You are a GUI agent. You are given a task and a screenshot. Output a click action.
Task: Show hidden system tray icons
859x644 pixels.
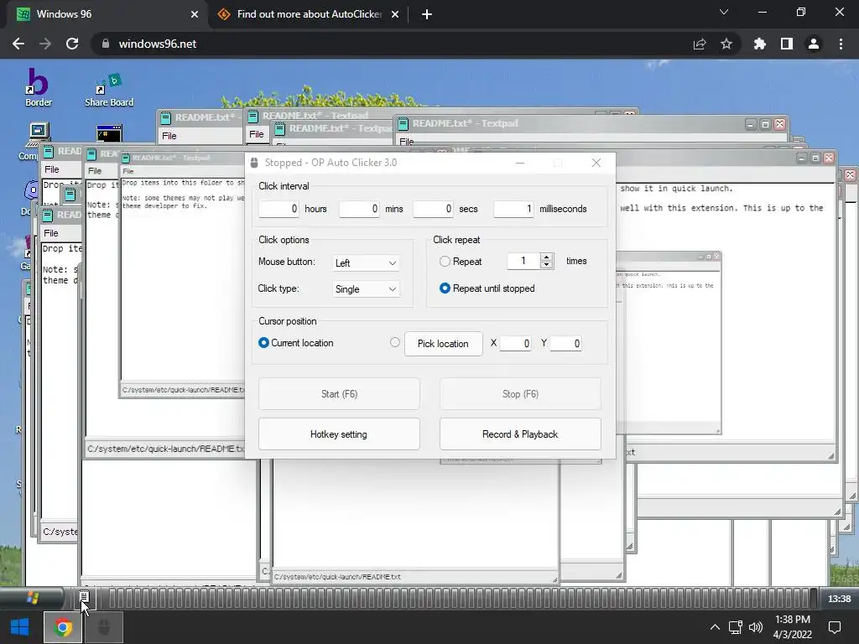715,627
